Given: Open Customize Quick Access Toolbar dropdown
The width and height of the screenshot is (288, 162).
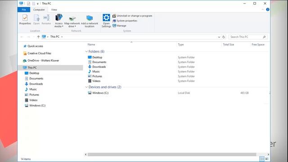Looking at the screenshot, I should coord(37,4).
